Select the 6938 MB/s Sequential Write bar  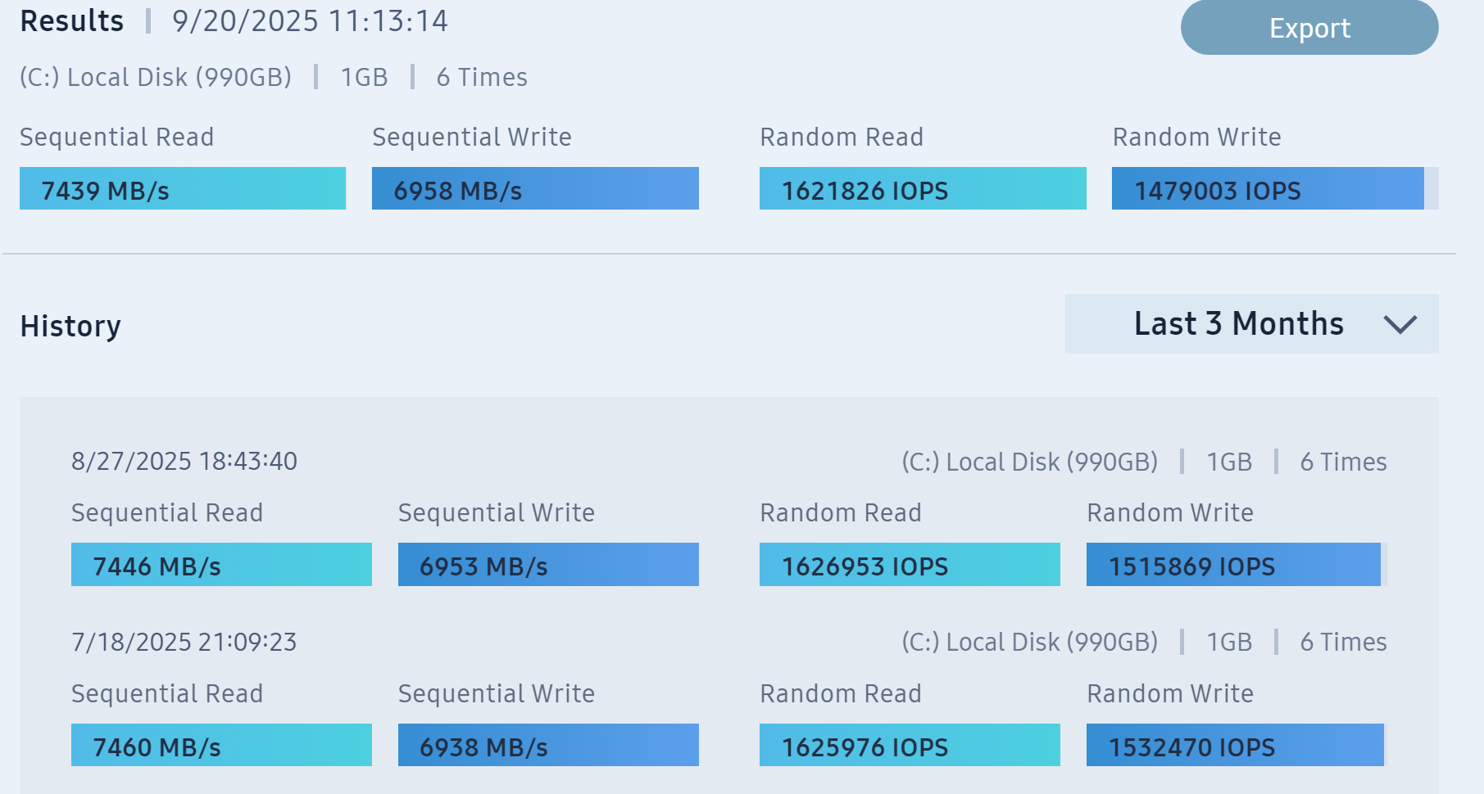tap(548, 746)
